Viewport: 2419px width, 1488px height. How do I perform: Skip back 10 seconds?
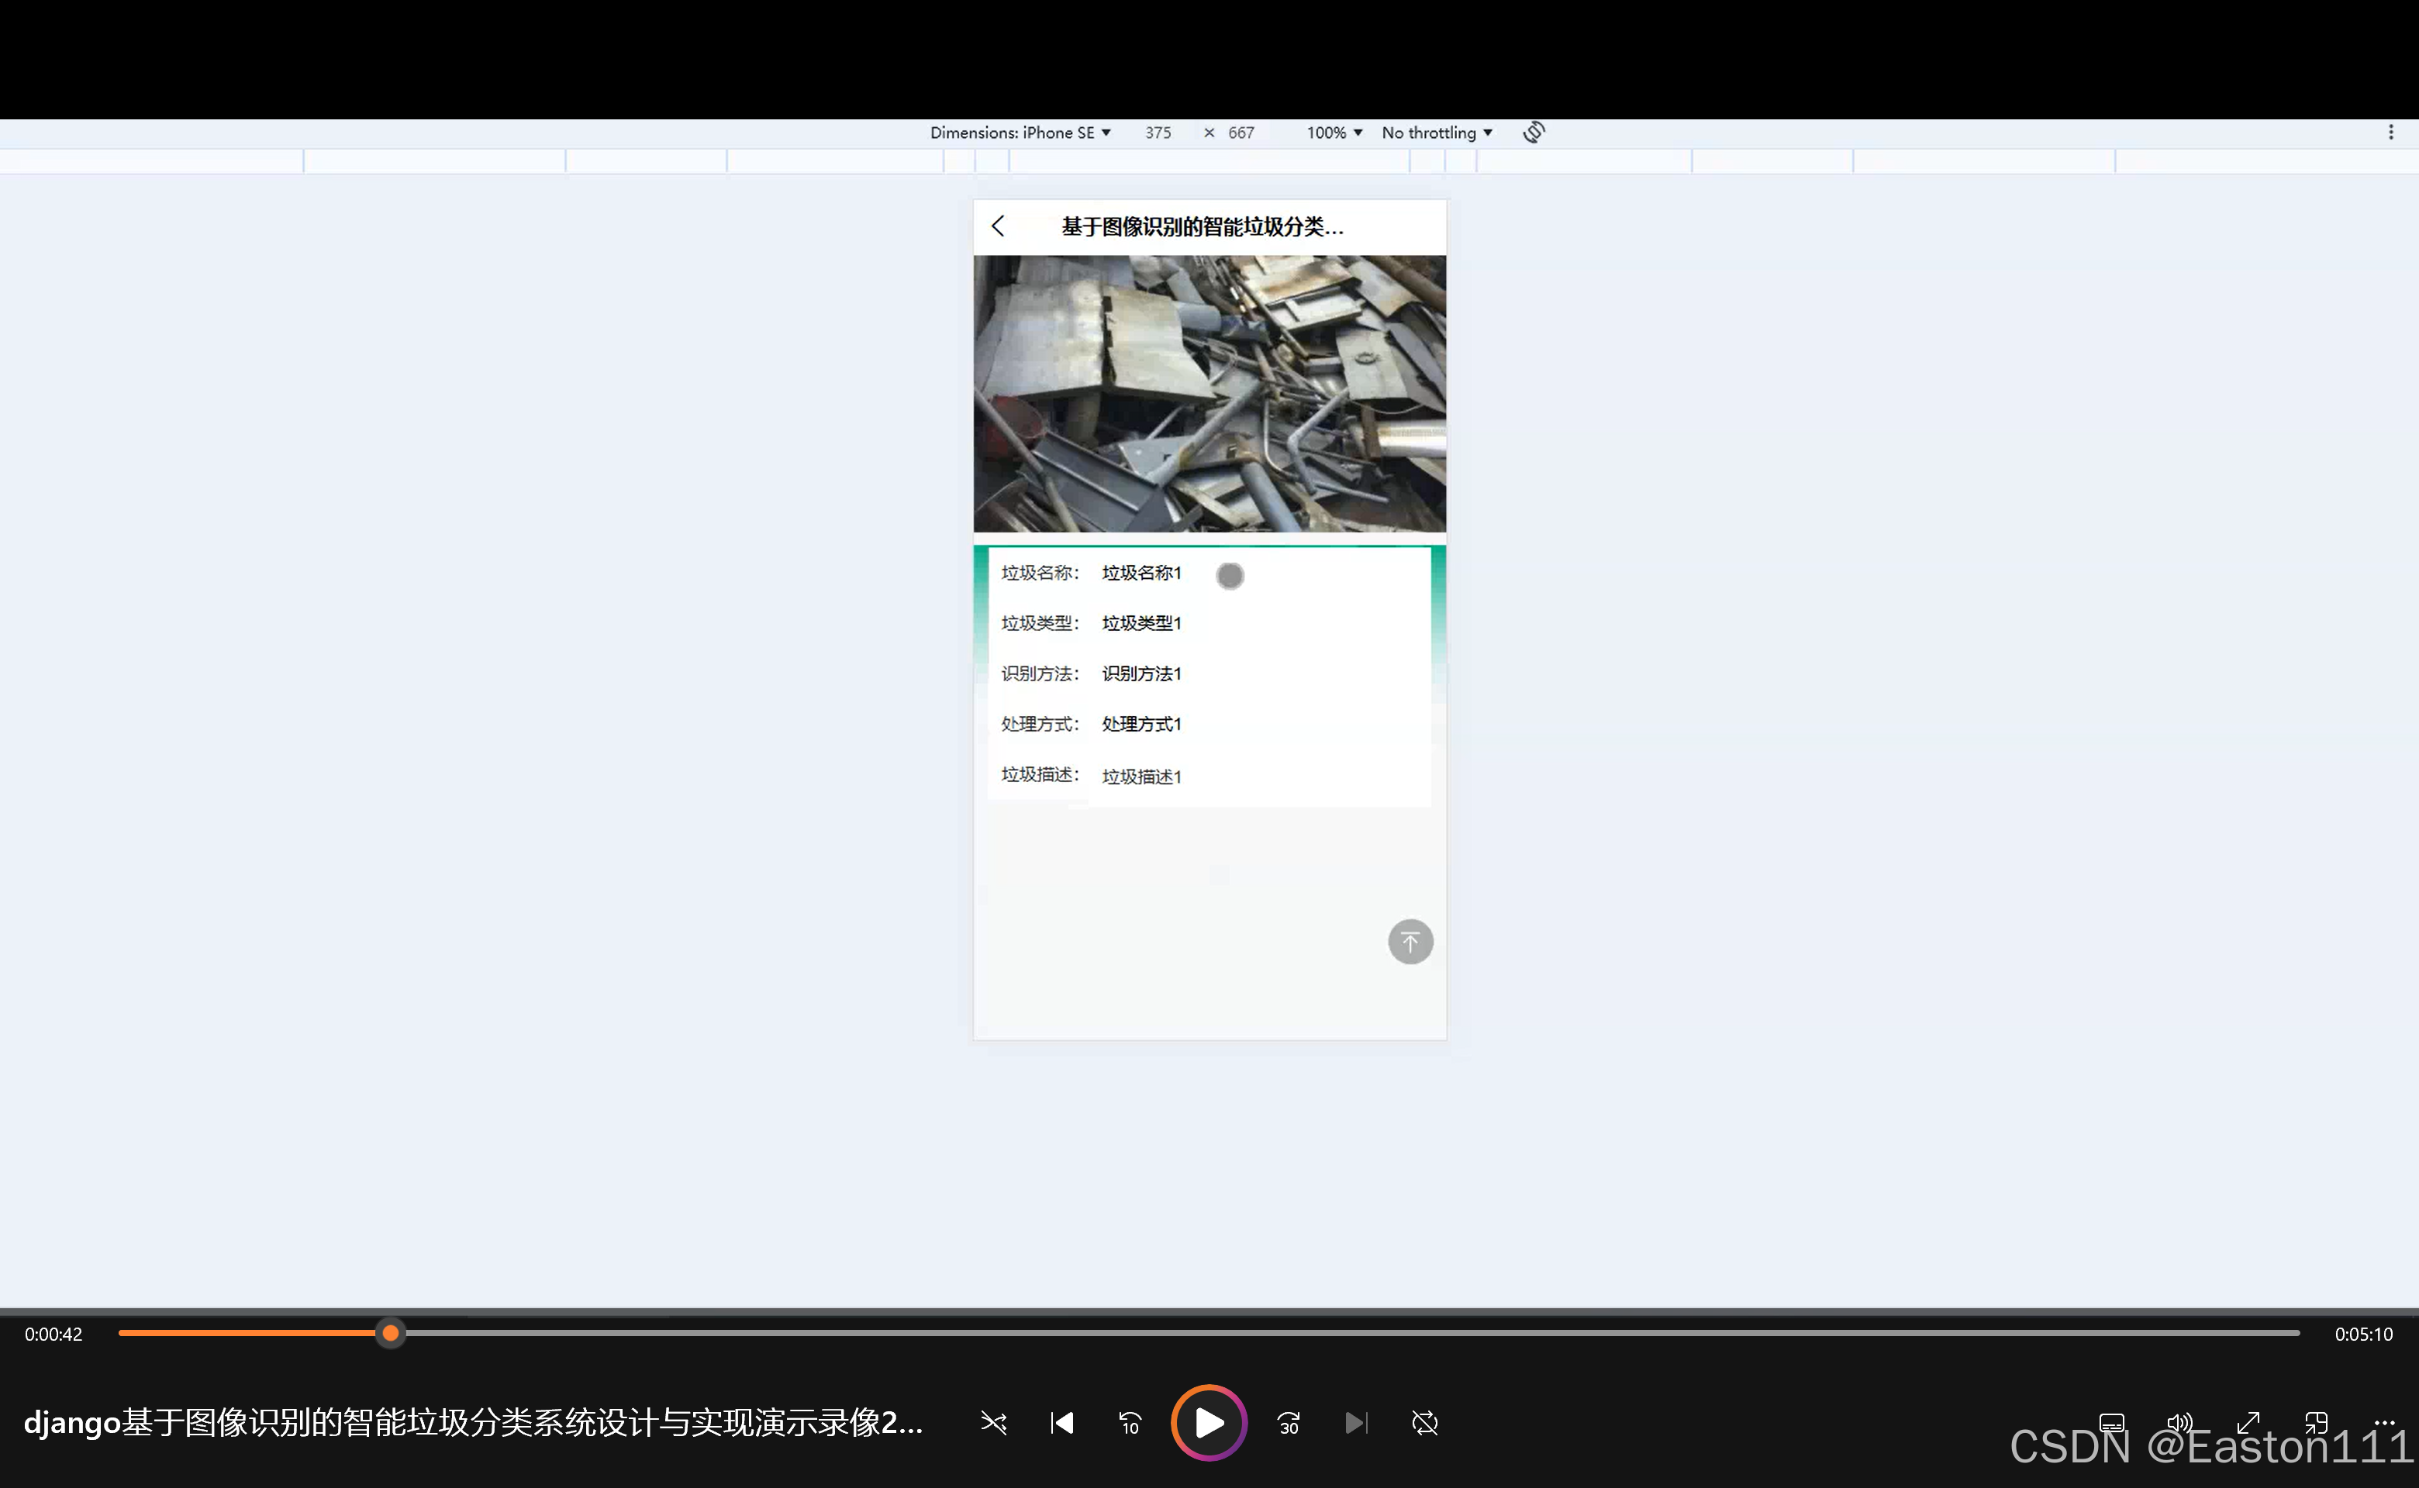1130,1423
